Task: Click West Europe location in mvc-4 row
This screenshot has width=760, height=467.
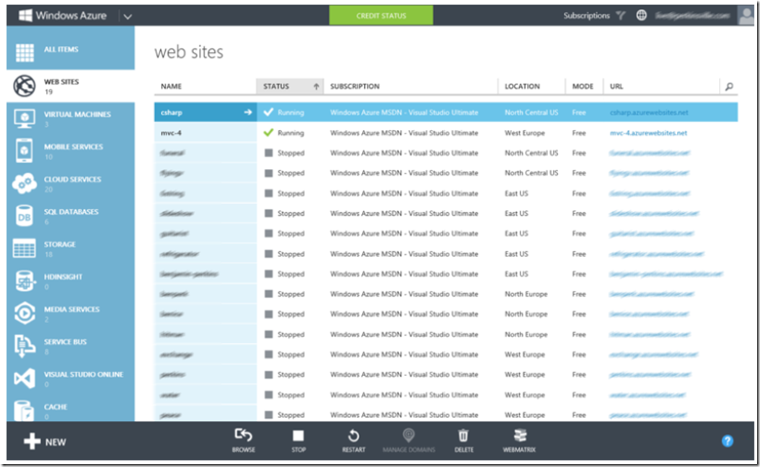Action: pyautogui.click(x=524, y=133)
